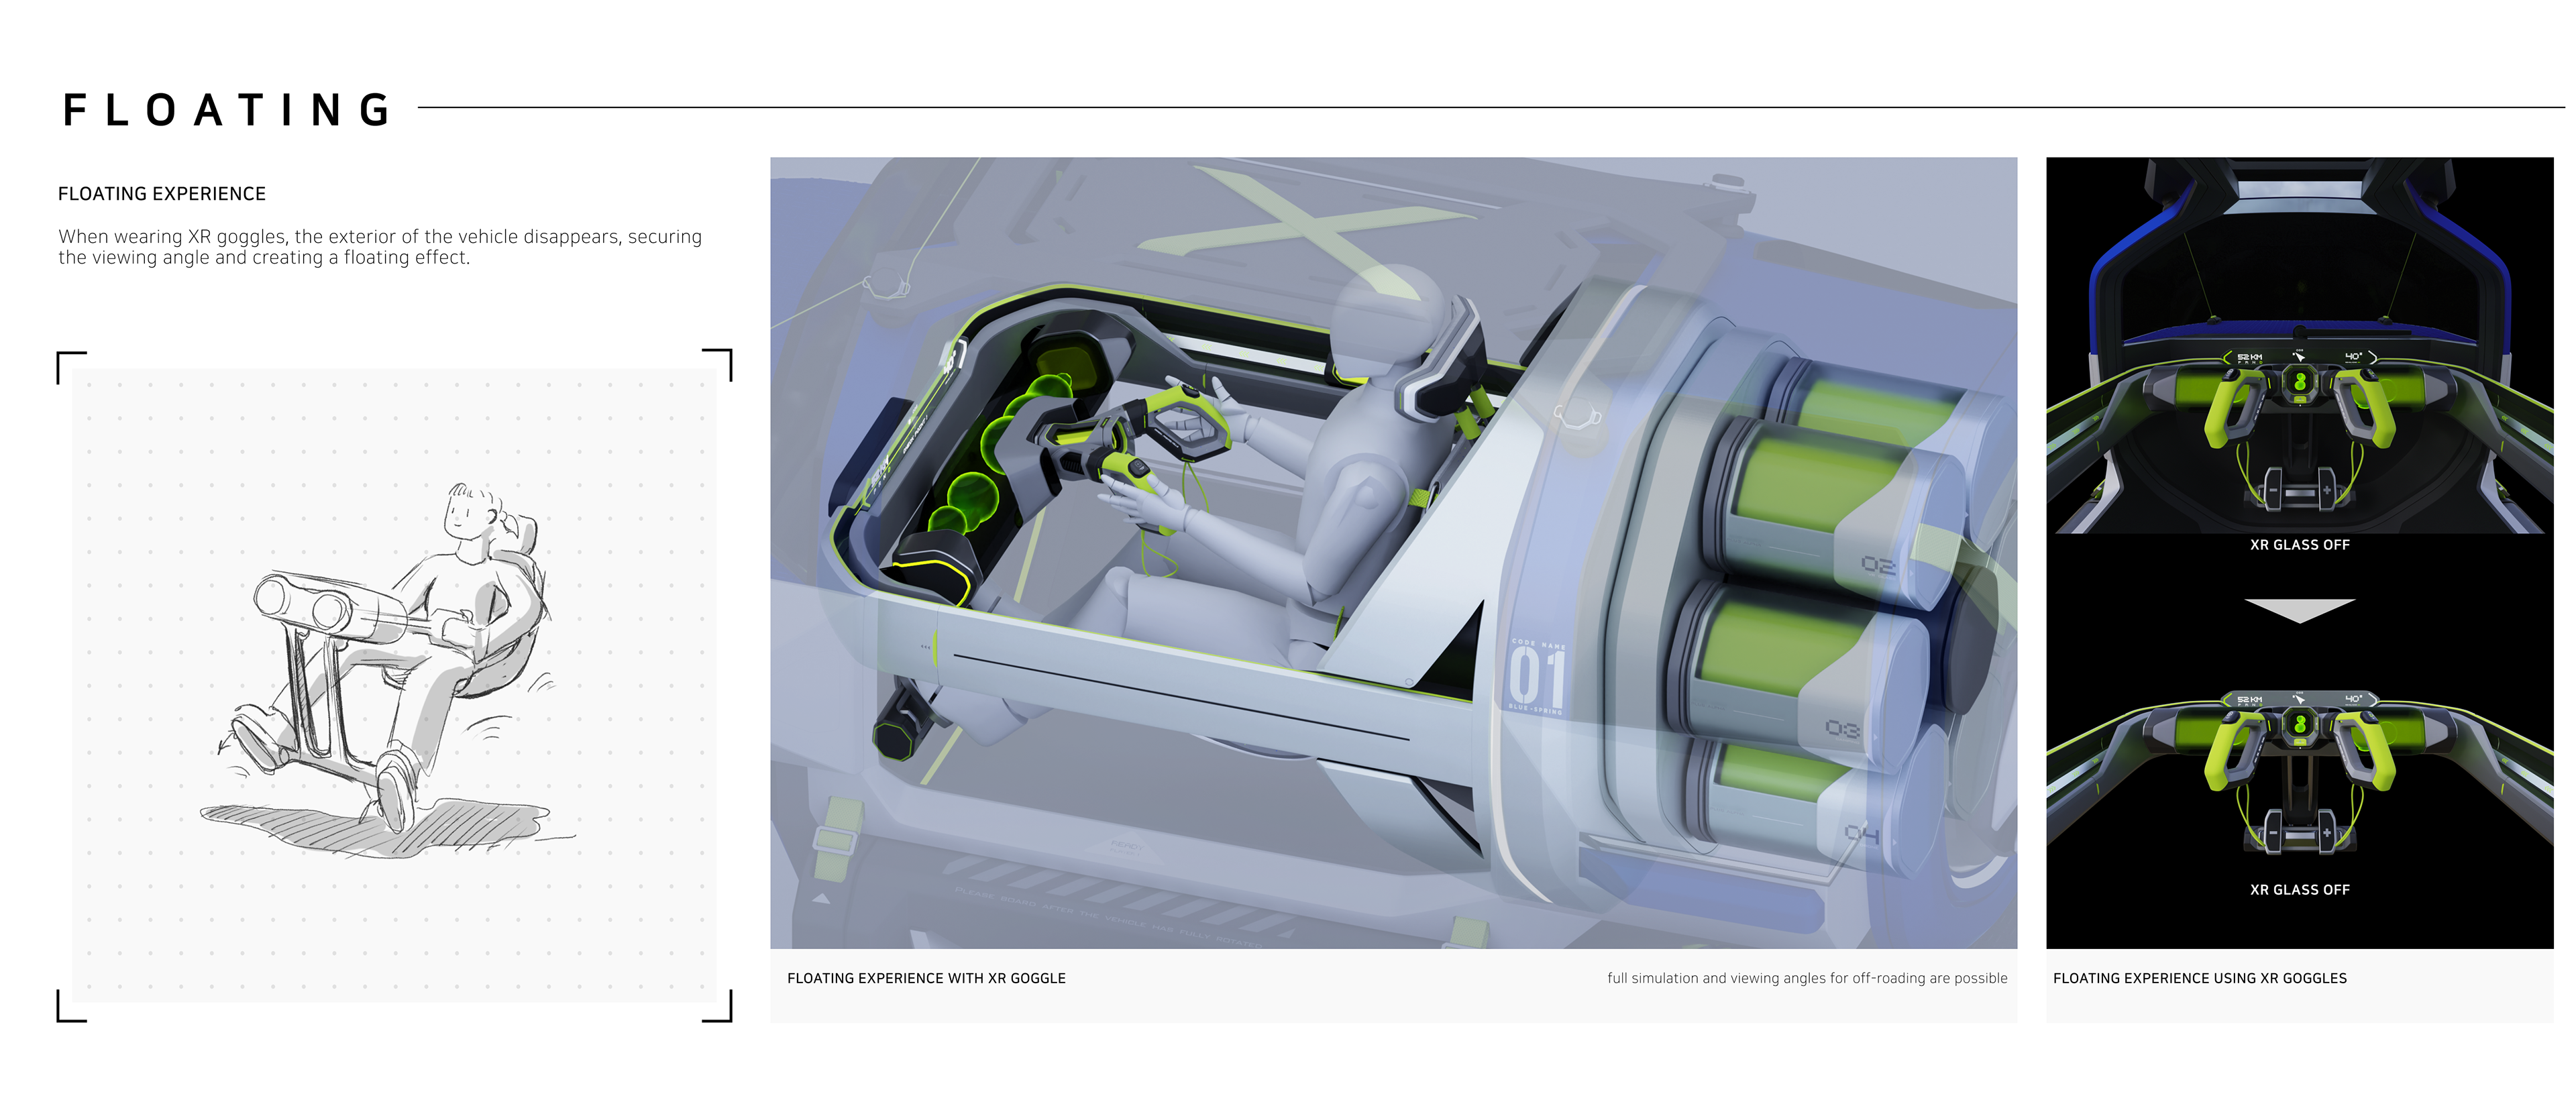Click the 40° angle readout in lower cockpit
Image resolution: width=2576 pixels, height=1104 pixels.
tap(2353, 699)
